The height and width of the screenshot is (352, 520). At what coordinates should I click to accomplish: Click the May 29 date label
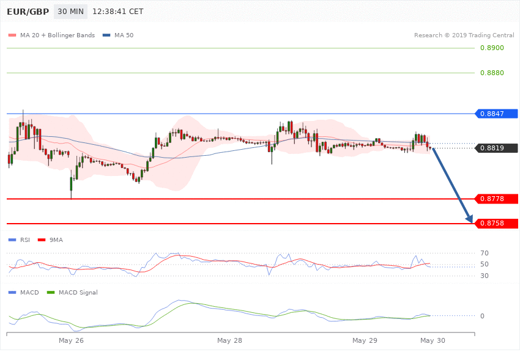coord(365,340)
